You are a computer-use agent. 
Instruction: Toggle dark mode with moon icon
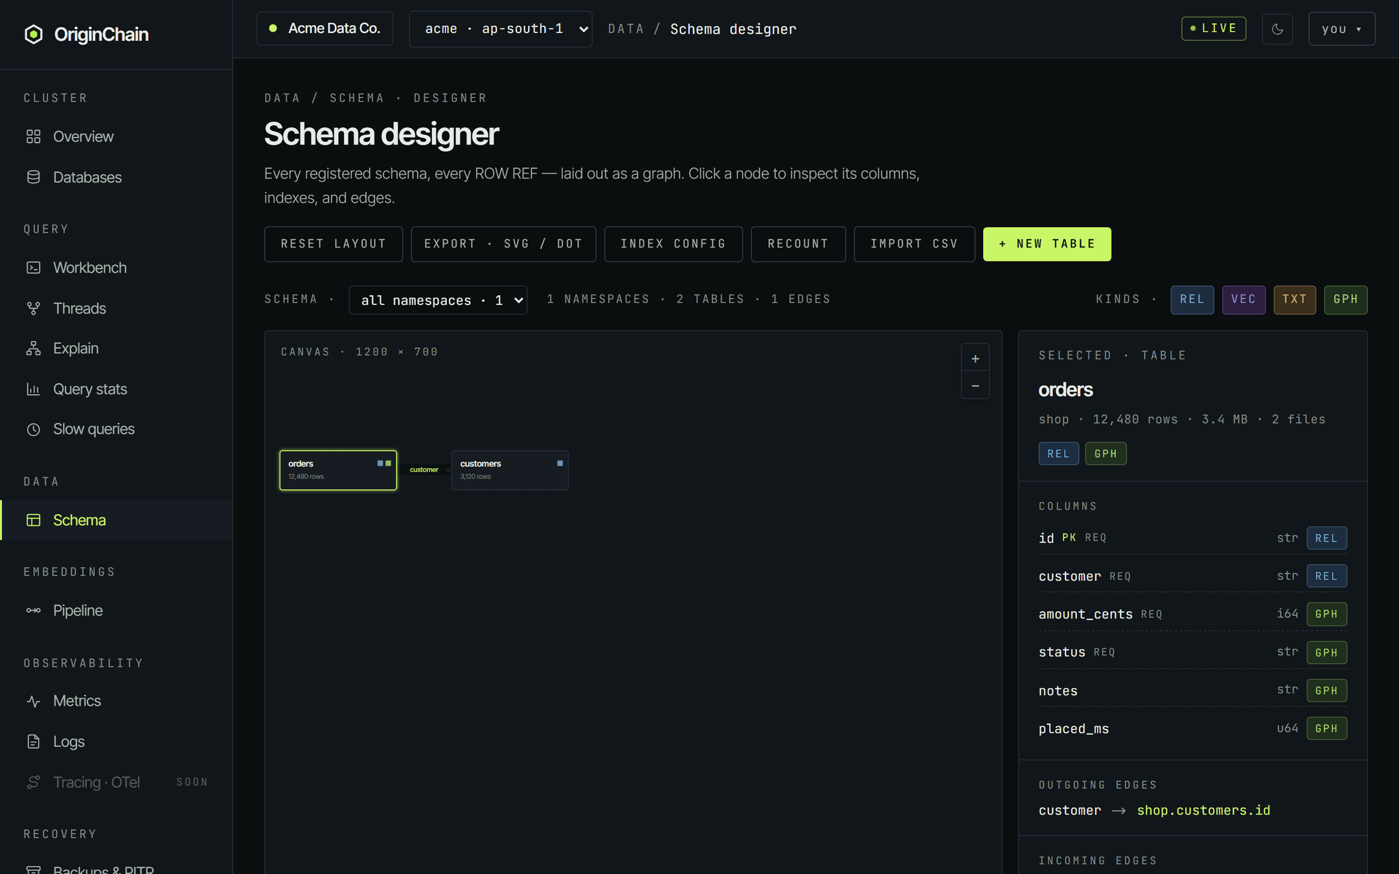point(1277,29)
